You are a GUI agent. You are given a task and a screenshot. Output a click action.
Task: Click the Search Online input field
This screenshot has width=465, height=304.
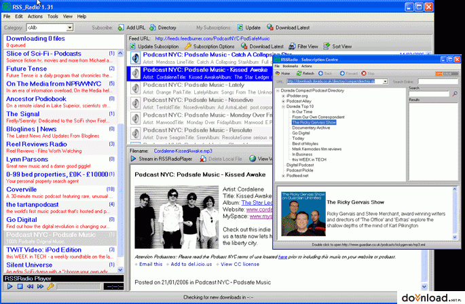438,81
